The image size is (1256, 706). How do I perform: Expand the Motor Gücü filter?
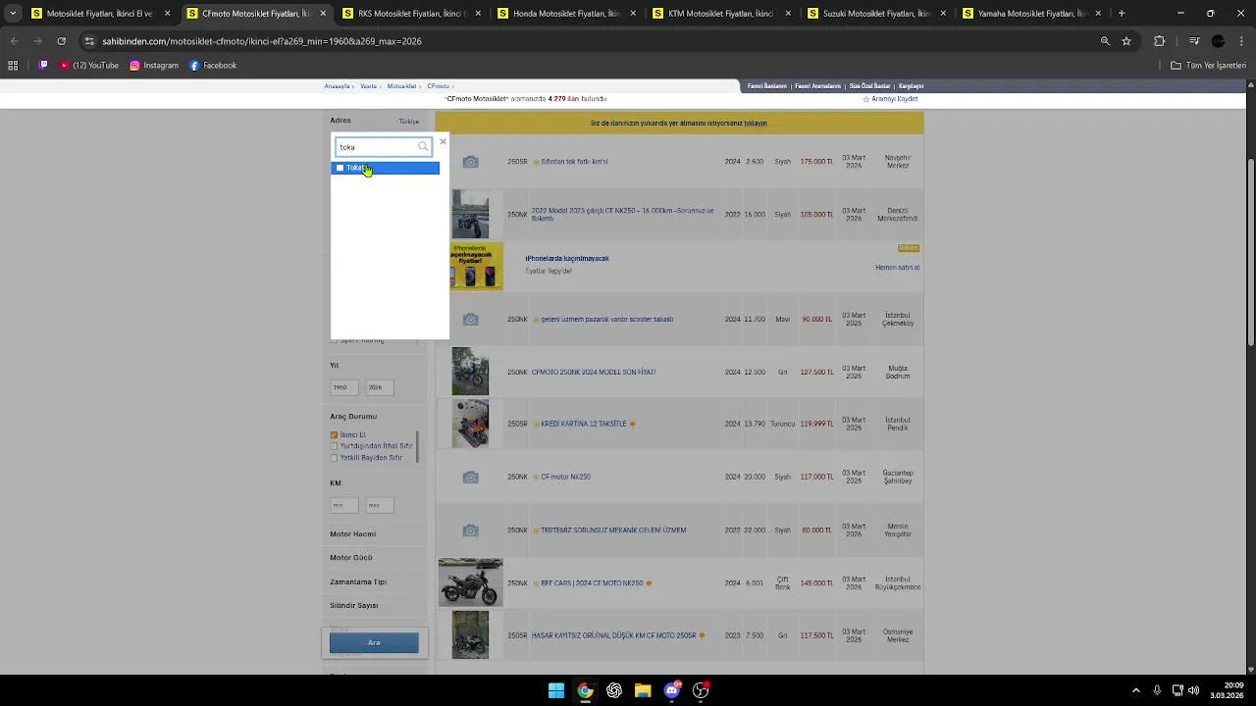tap(351, 558)
